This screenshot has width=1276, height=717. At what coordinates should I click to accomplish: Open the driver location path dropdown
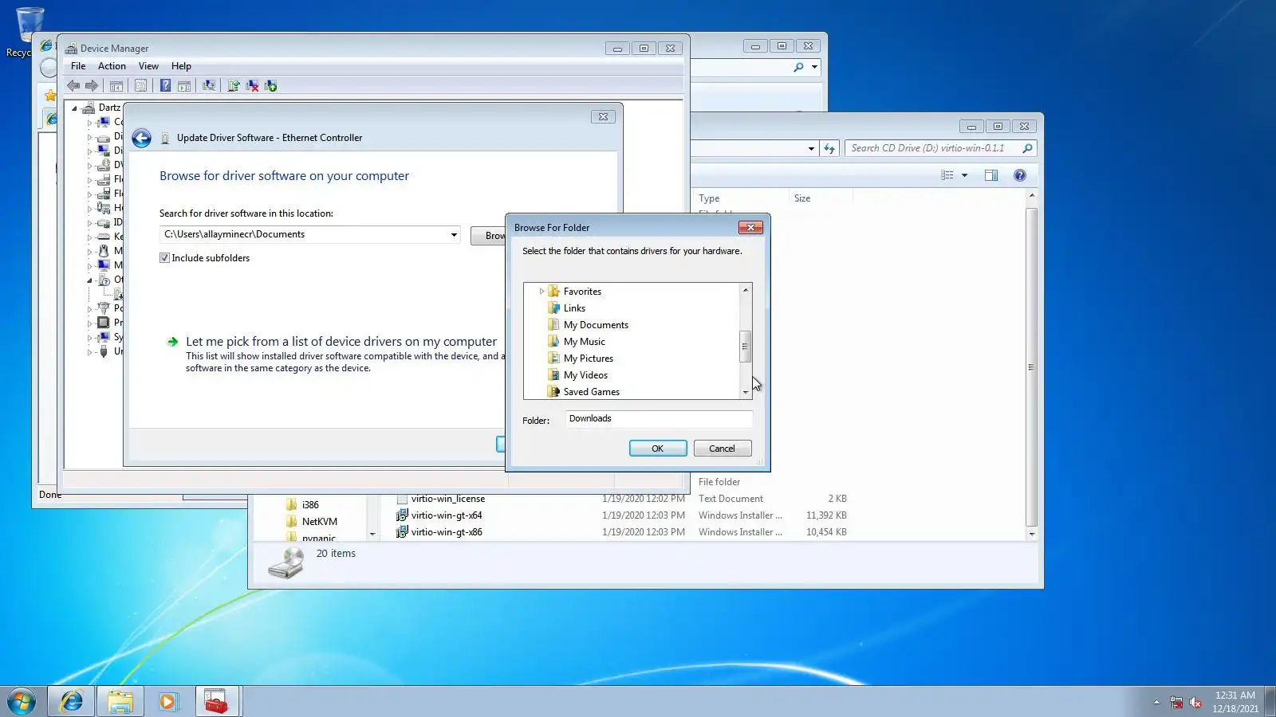454,235
